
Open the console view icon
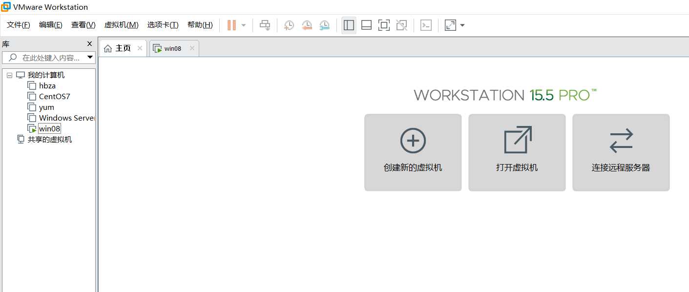(426, 25)
